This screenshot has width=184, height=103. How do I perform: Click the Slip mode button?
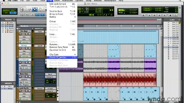[x=6, y=13]
